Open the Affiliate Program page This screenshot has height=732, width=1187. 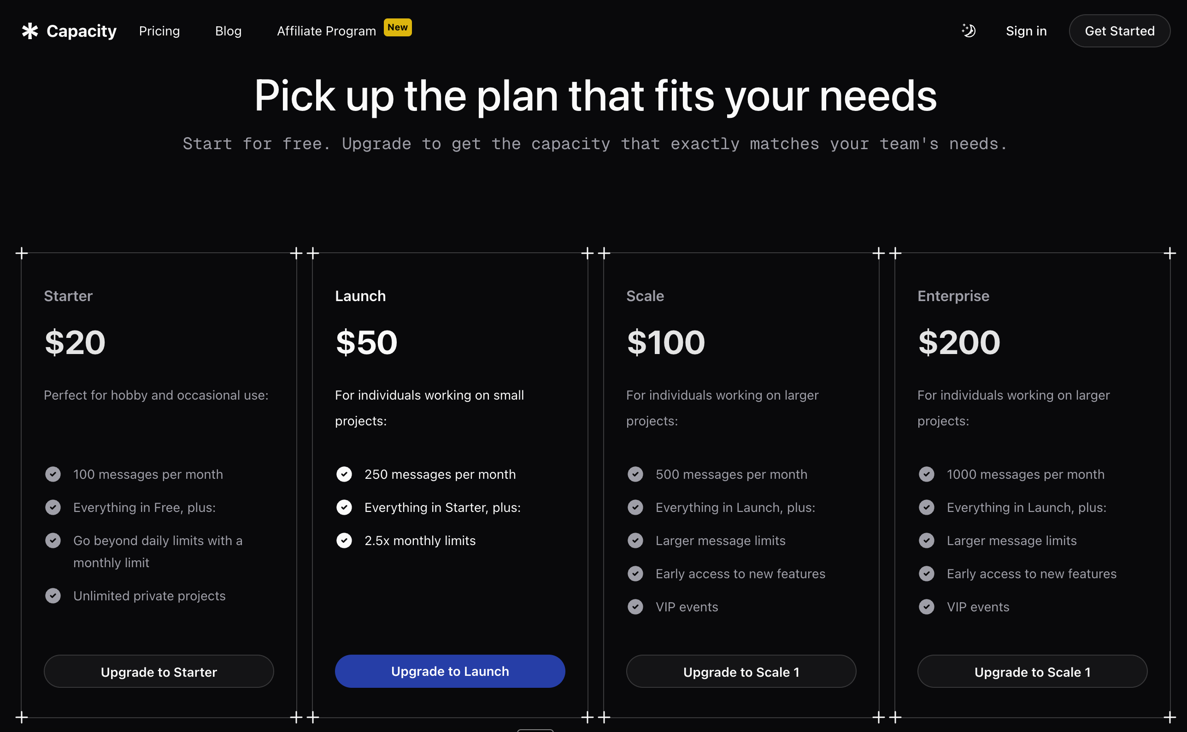click(x=326, y=30)
